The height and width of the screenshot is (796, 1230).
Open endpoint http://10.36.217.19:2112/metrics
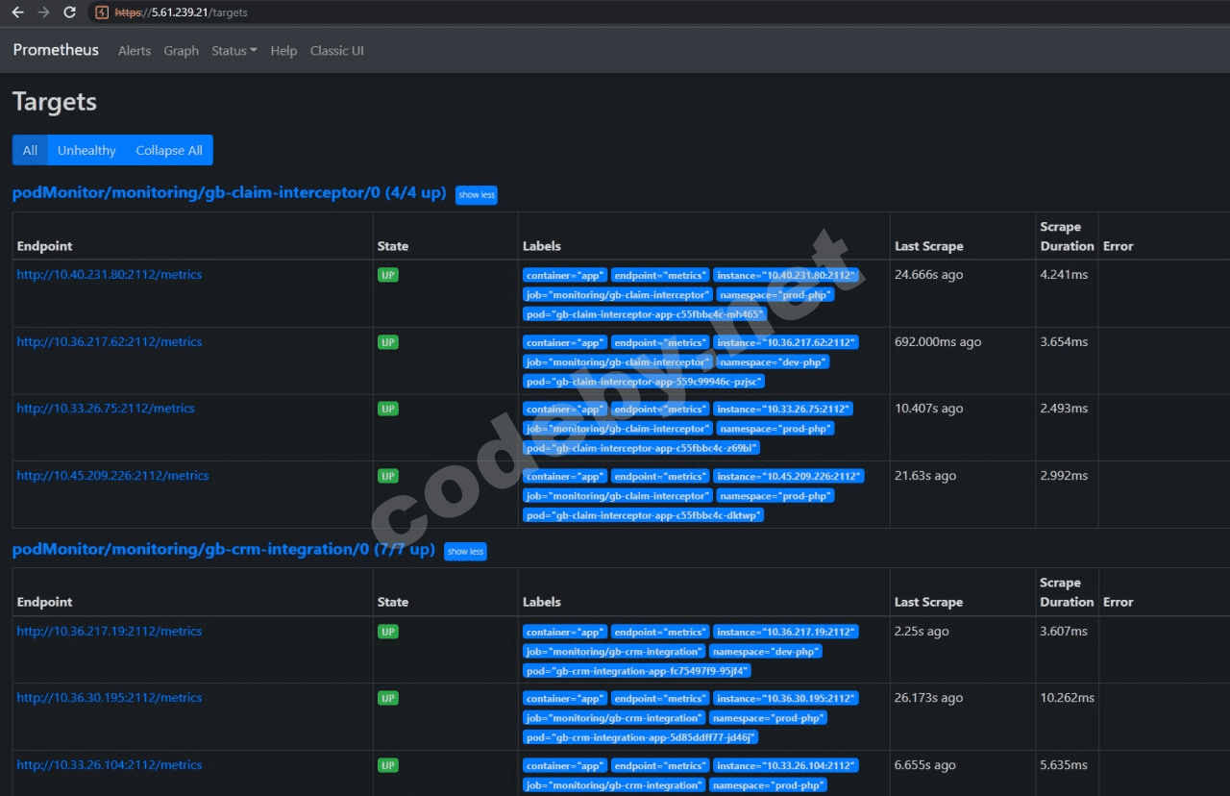[x=110, y=631]
